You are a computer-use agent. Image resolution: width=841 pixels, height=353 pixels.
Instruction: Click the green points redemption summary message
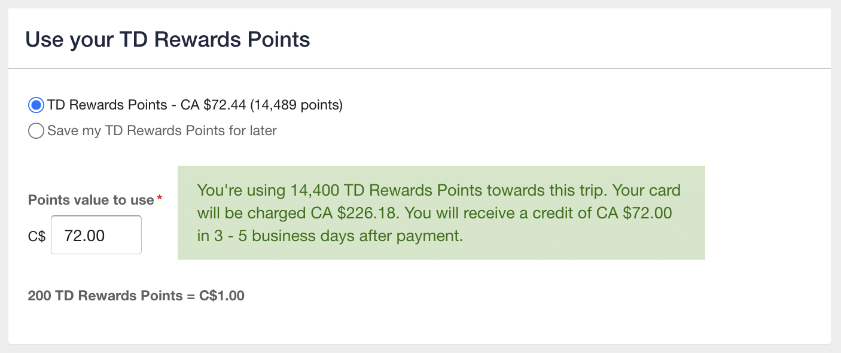point(441,212)
